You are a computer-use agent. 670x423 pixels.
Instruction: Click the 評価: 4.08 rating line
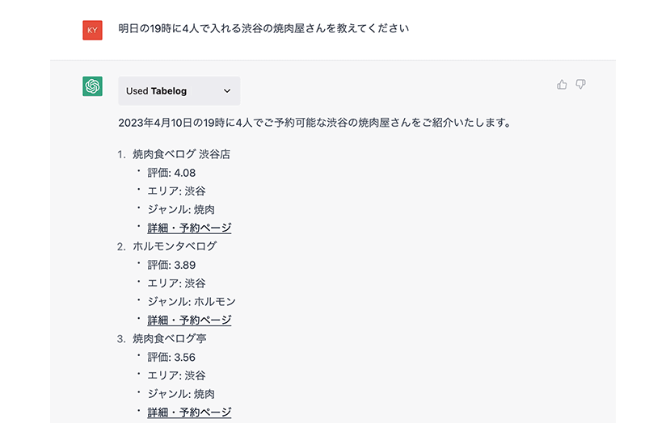tap(171, 173)
